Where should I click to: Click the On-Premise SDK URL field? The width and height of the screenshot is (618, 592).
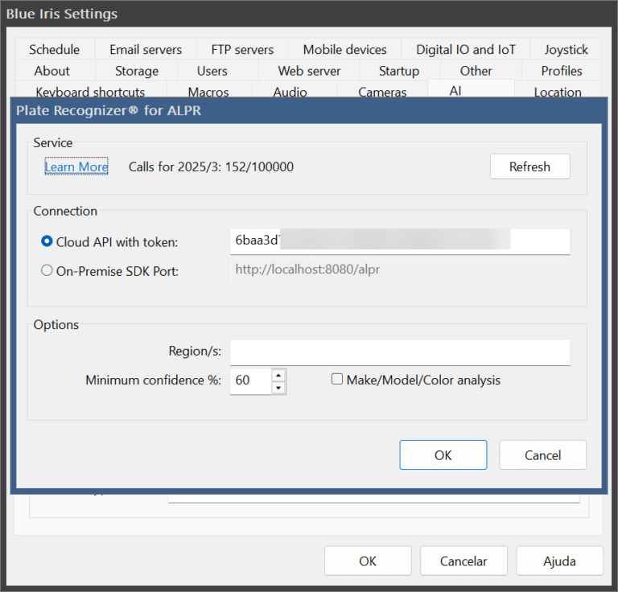click(400, 269)
